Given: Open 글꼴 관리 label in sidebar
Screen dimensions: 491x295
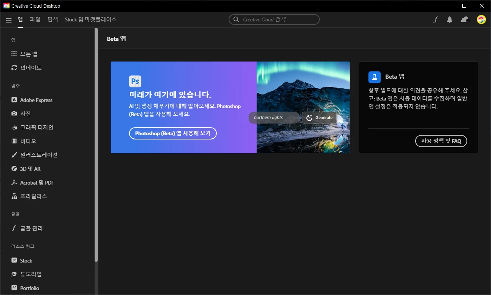Looking at the screenshot, I should click(31, 228).
